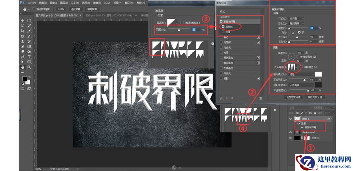The height and width of the screenshot is (171, 353).
Task: Click the 设置为默认值 button
Action: [x=293, y=97]
